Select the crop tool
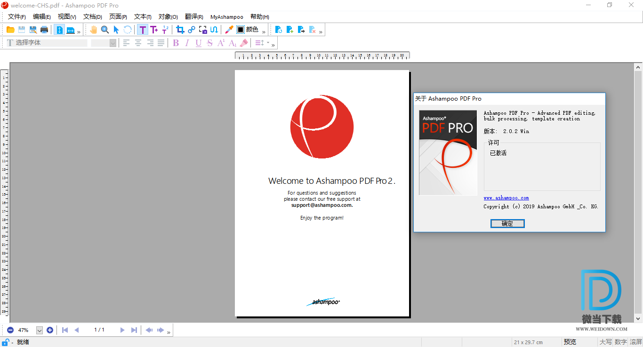 tap(180, 30)
